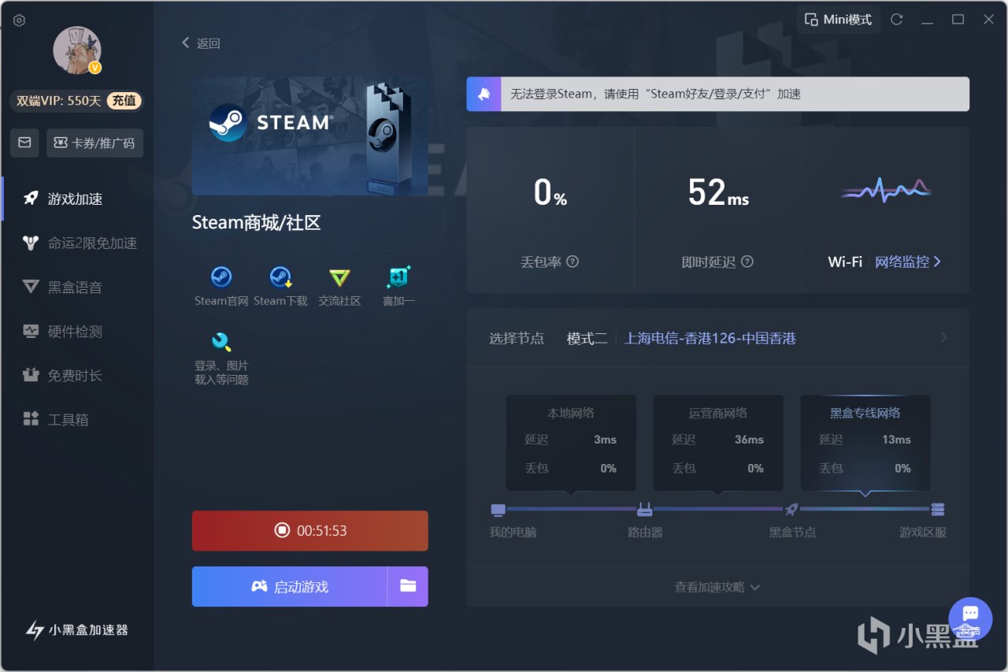Viewport: 1008px width, 672px height.
Task: Open the Steam banner image
Action: pos(310,136)
